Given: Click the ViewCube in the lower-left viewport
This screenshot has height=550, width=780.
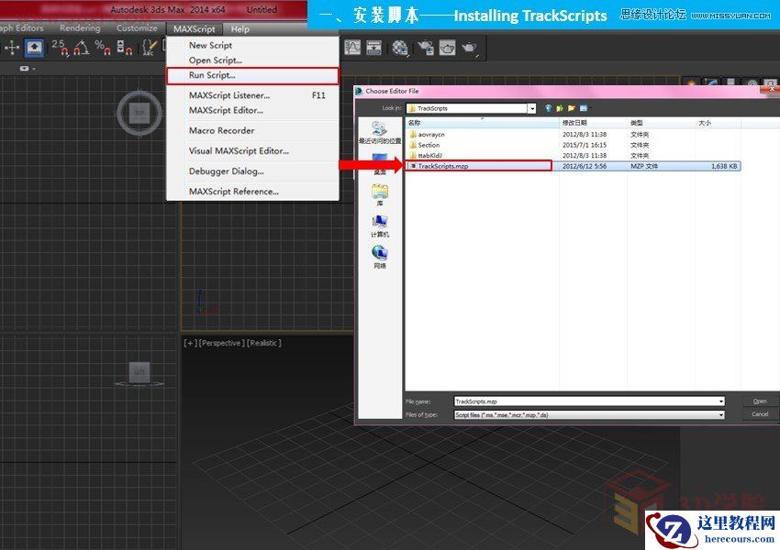Looking at the screenshot, I should click(x=139, y=373).
